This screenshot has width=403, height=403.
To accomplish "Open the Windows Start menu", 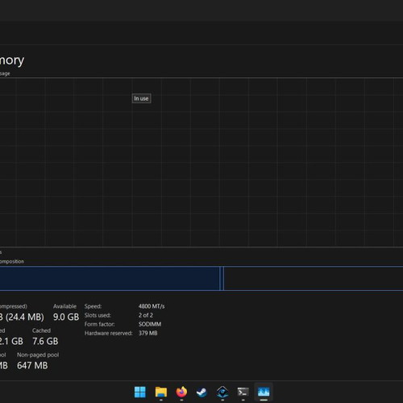I will coord(140,392).
